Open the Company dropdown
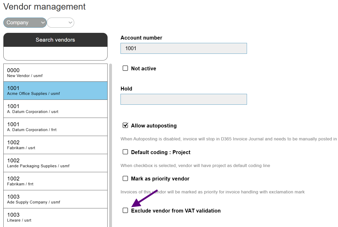The height and width of the screenshot is (227, 338). tap(25, 22)
